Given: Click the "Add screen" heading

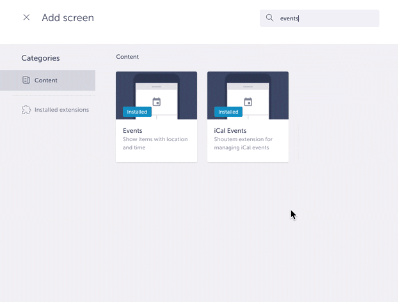Looking at the screenshot, I should [68, 18].
